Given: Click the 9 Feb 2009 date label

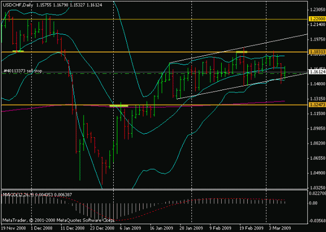Looking at the screenshot, I should [x=221, y=228].
